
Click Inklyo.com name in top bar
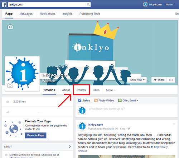coord(155,5)
